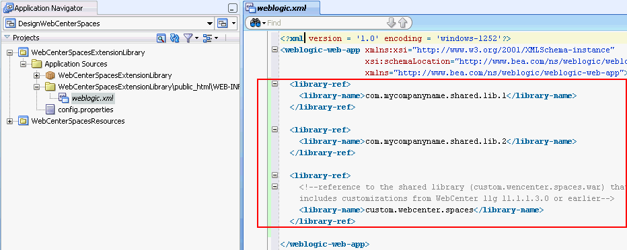The image size is (627, 250).
Task: Select weblogic.xml in the project tree
Action: [93, 98]
